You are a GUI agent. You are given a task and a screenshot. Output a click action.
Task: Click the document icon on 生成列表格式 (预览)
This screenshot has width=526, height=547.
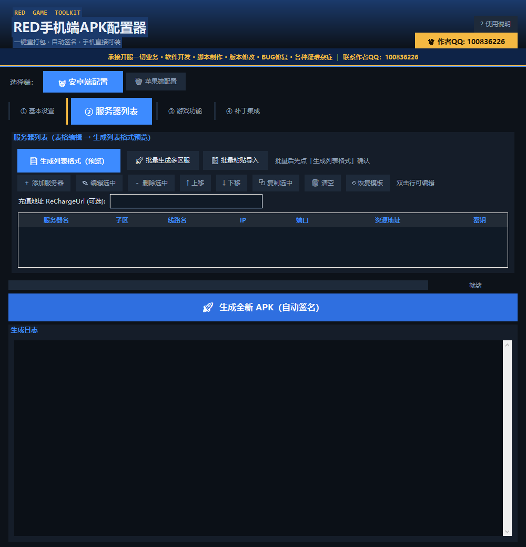coord(34,161)
